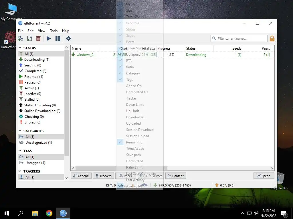This screenshot has width=293, height=219.
Task: Collapse the STATUS section
Action: (20, 48)
